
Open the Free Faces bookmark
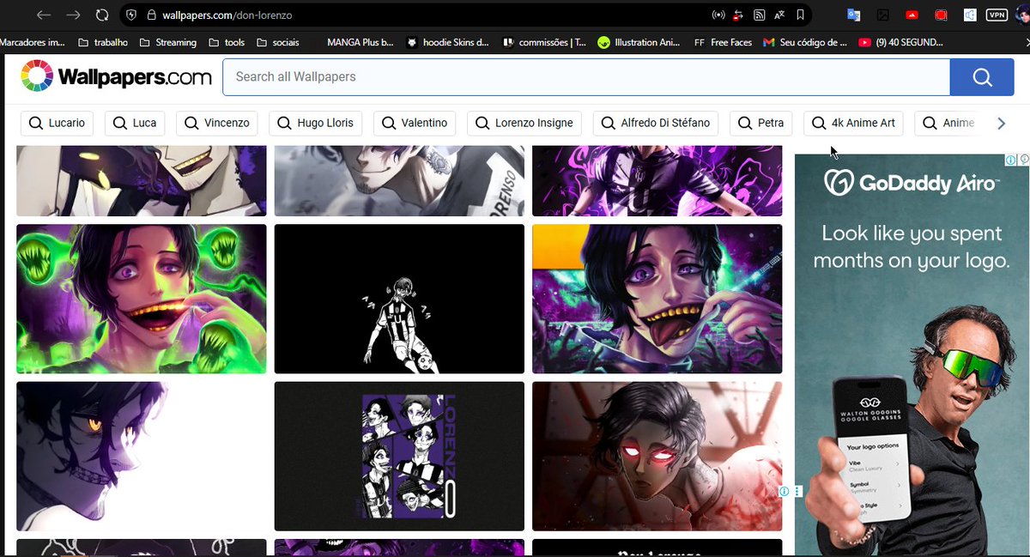723,42
